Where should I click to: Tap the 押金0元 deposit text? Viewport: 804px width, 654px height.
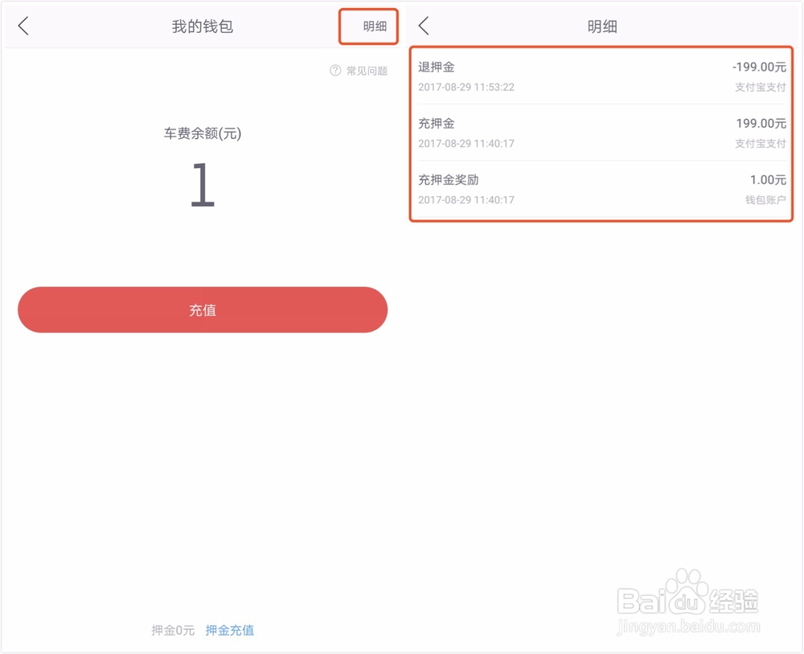pos(171,630)
